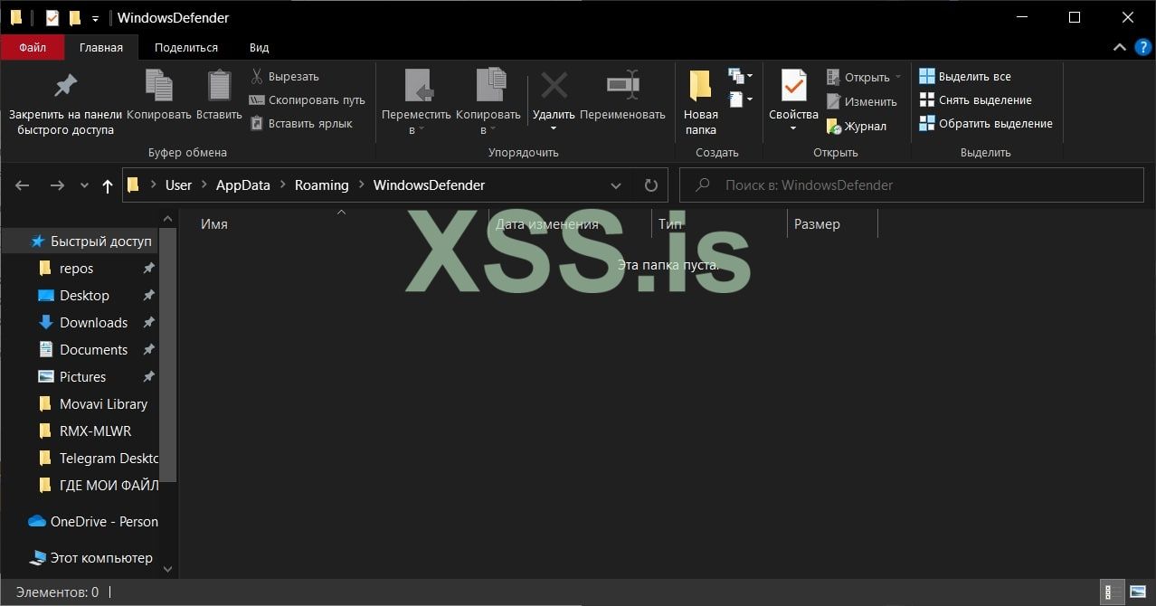Create a Новая папка new folder
The height and width of the screenshot is (606, 1156).
click(700, 102)
